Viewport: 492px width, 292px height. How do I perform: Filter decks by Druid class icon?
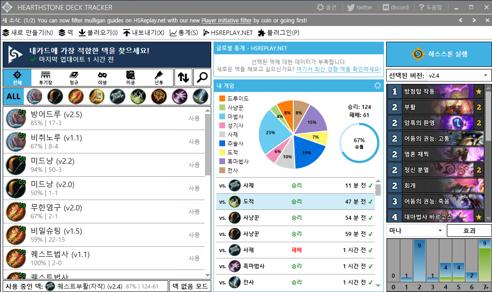click(x=34, y=96)
